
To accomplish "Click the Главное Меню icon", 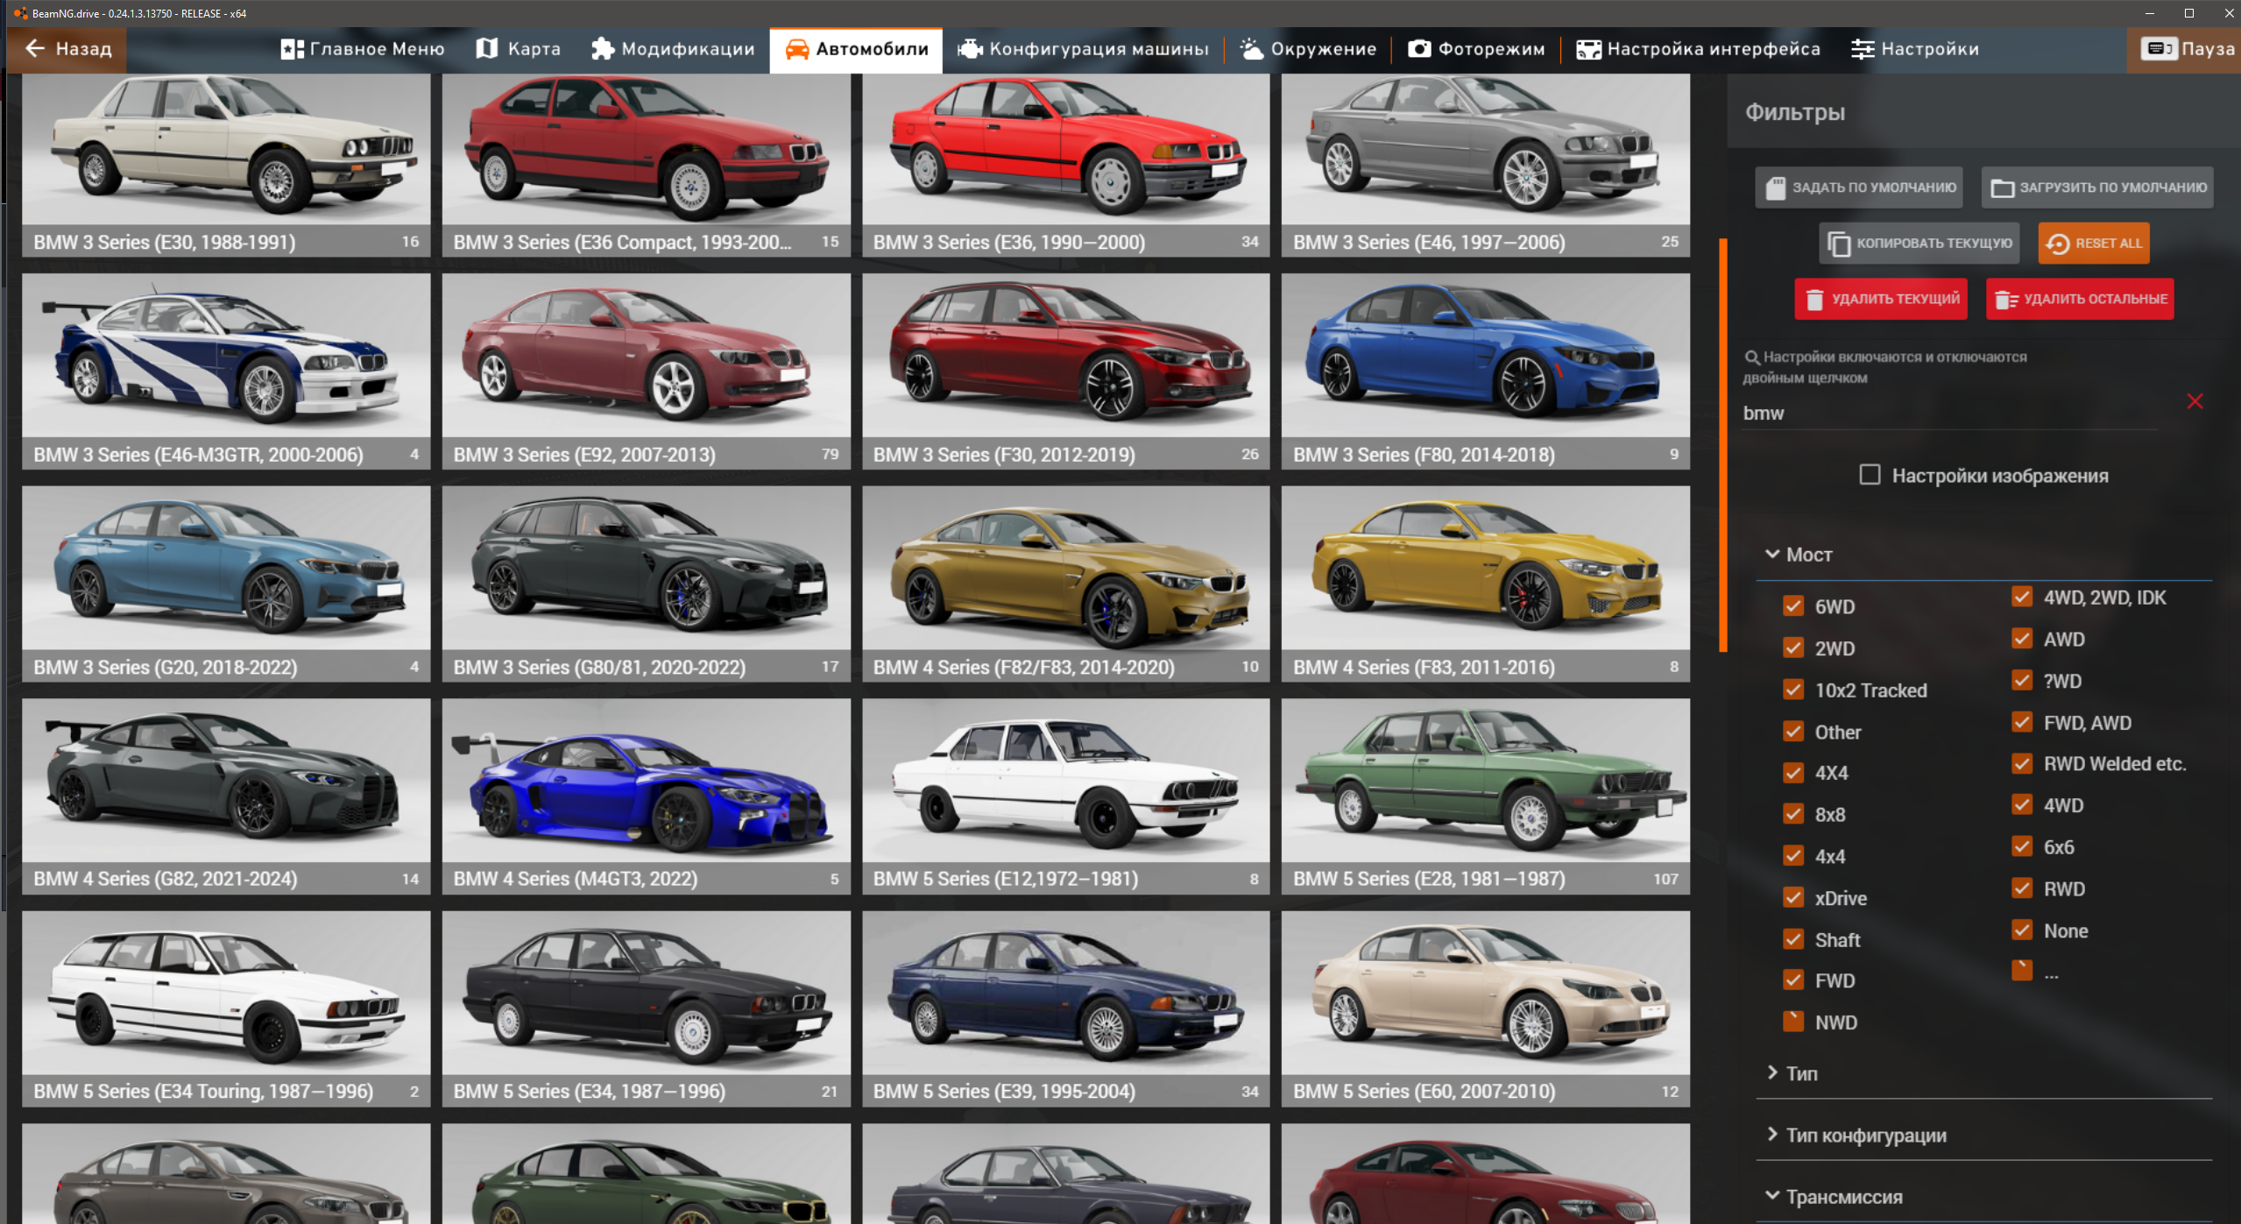I will (292, 49).
